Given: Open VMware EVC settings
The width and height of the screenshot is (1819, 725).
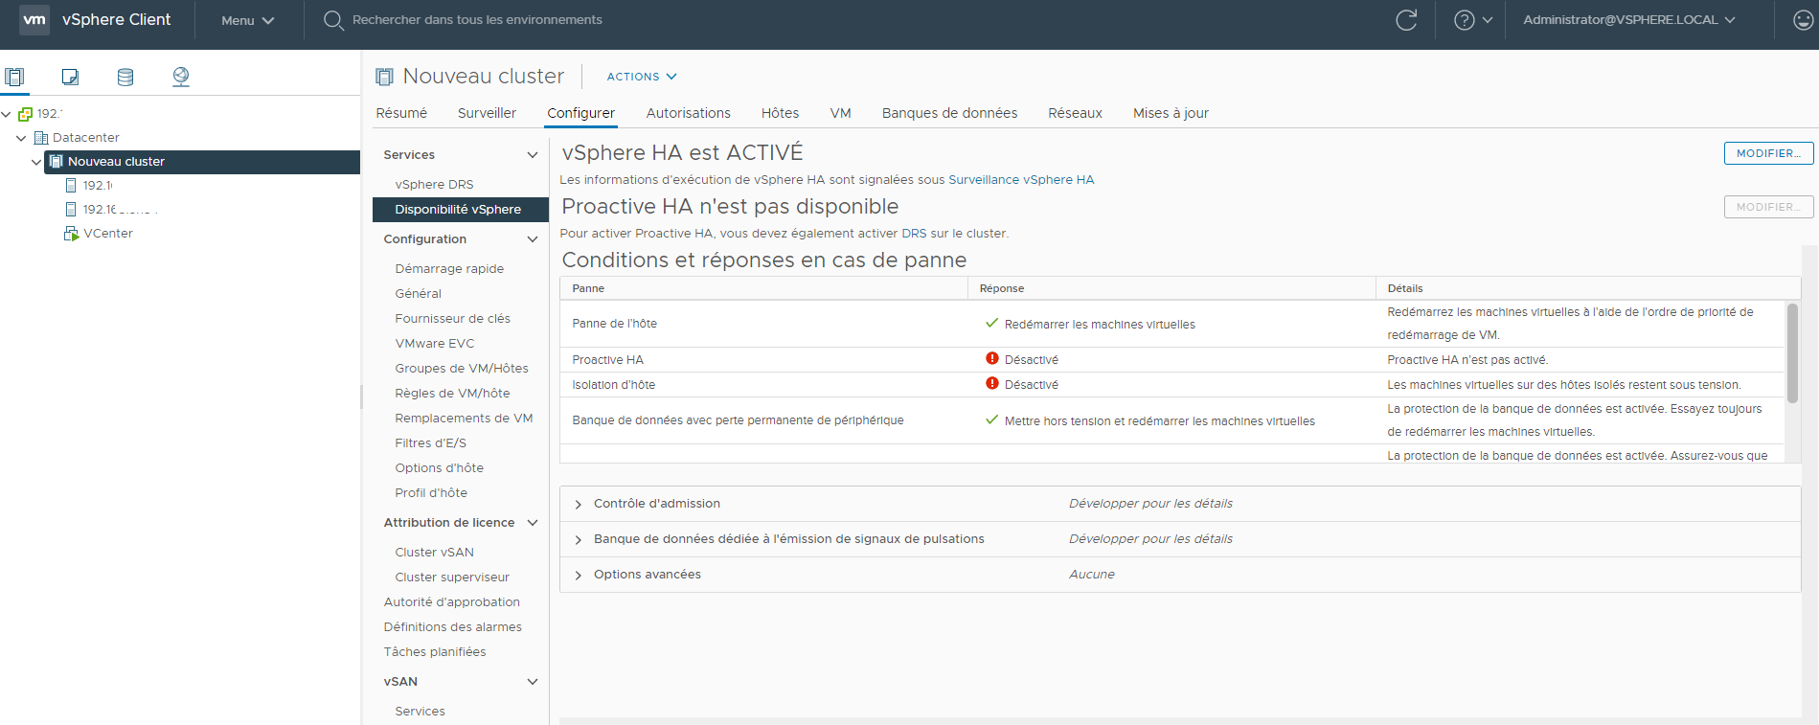Looking at the screenshot, I should (434, 344).
